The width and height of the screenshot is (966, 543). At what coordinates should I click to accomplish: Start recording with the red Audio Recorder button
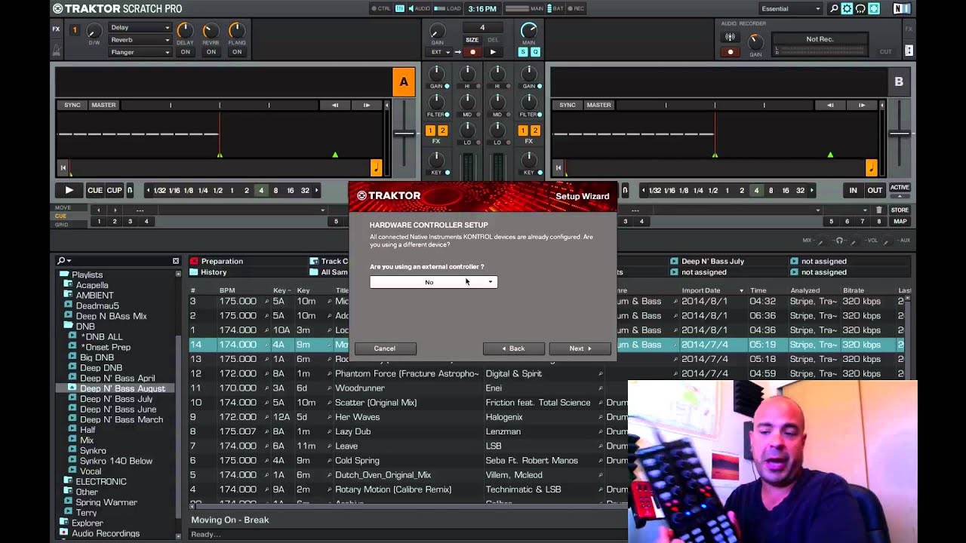pos(730,52)
